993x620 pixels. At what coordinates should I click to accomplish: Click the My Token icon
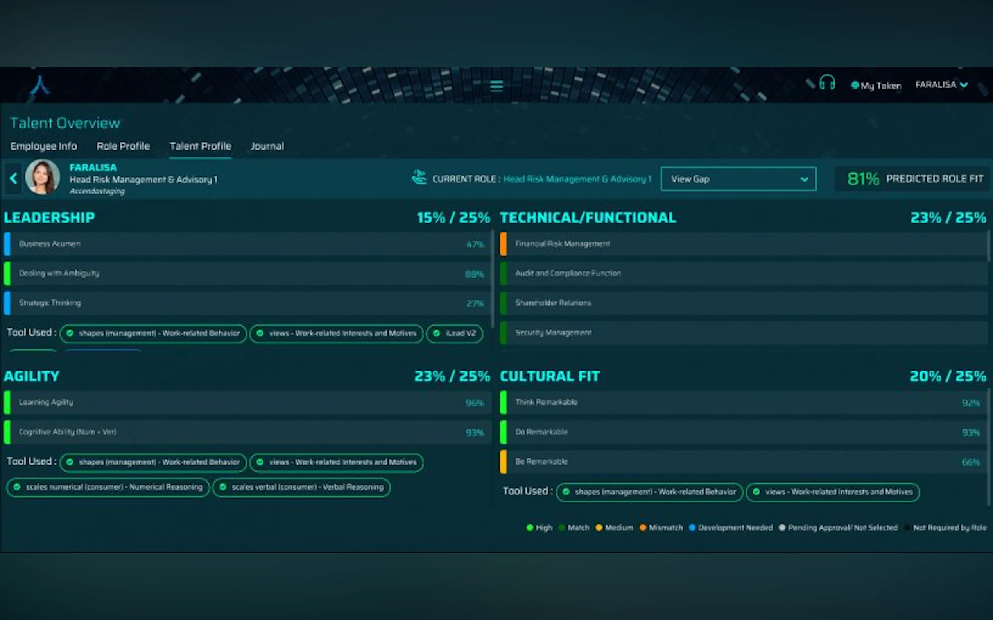[855, 85]
